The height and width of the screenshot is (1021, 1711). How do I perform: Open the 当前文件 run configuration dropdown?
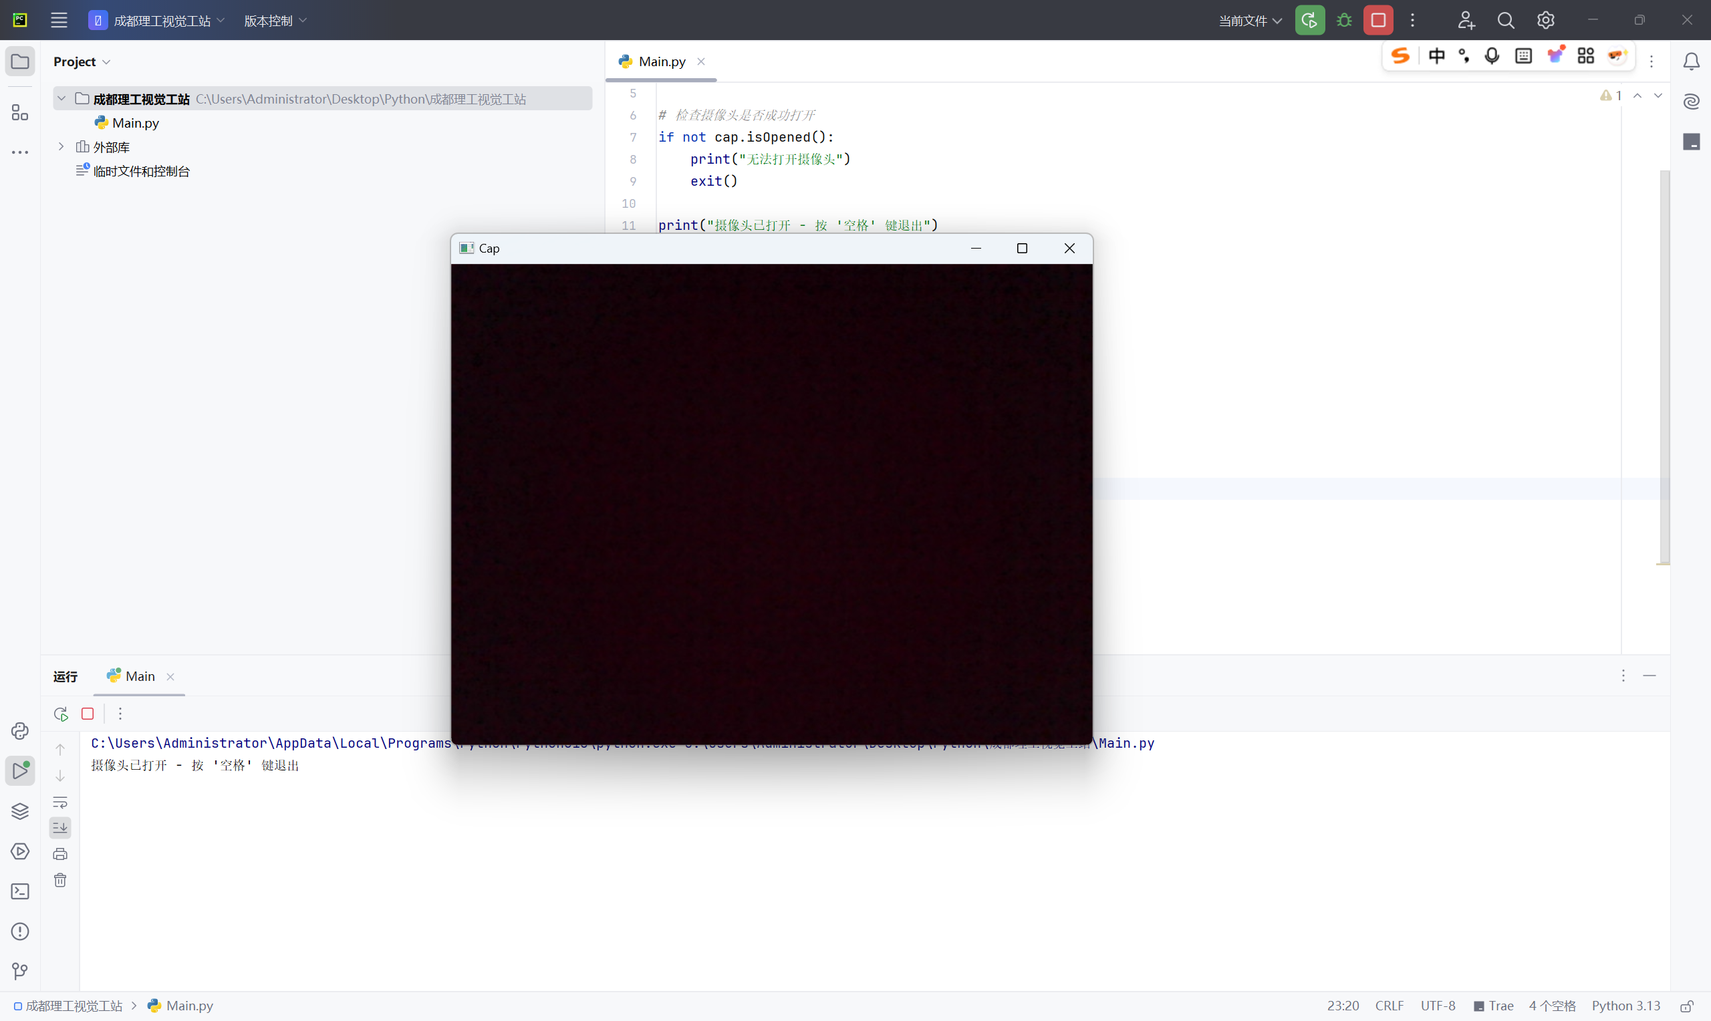(1250, 21)
